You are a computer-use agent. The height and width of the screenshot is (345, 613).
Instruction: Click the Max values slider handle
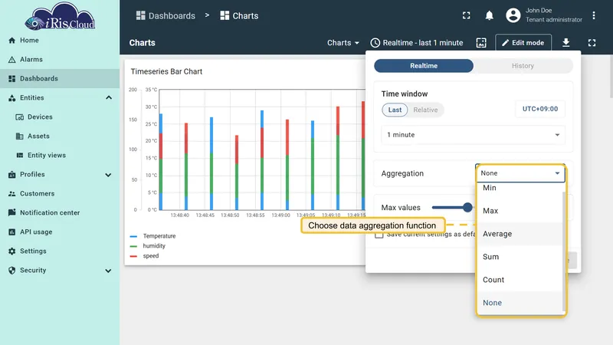pyautogui.click(x=467, y=207)
